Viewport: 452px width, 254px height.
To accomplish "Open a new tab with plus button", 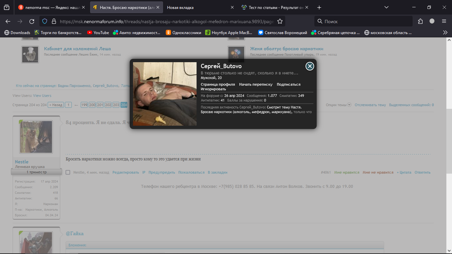I will click(319, 7).
